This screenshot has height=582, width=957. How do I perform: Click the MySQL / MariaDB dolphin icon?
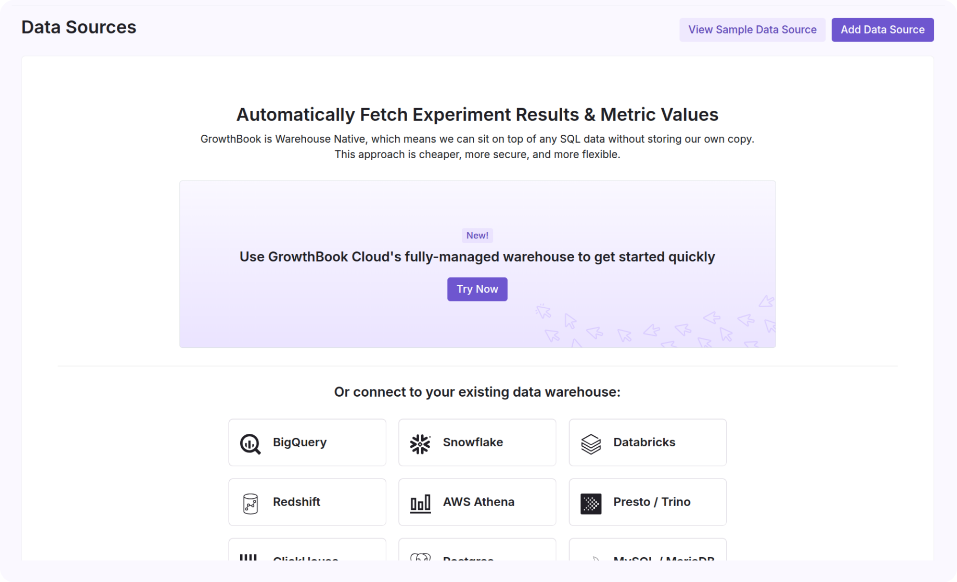595,558
